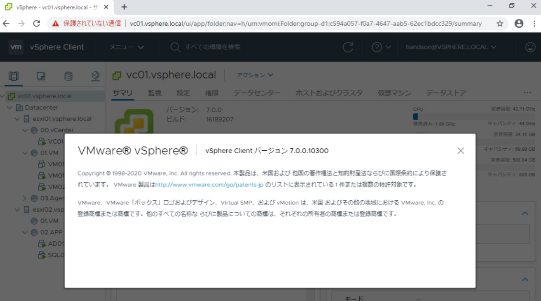Click the VC01 virtual machine icon
Viewport: 541px width, 301px height.
tap(42, 141)
